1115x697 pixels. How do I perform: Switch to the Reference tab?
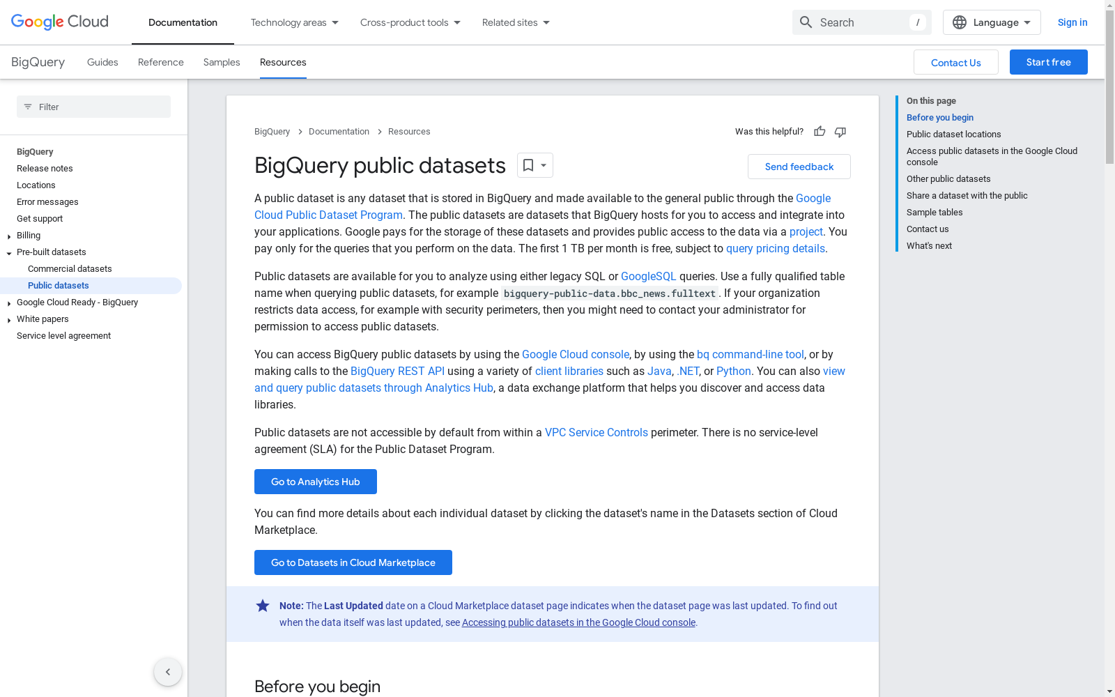pyautogui.click(x=161, y=62)
